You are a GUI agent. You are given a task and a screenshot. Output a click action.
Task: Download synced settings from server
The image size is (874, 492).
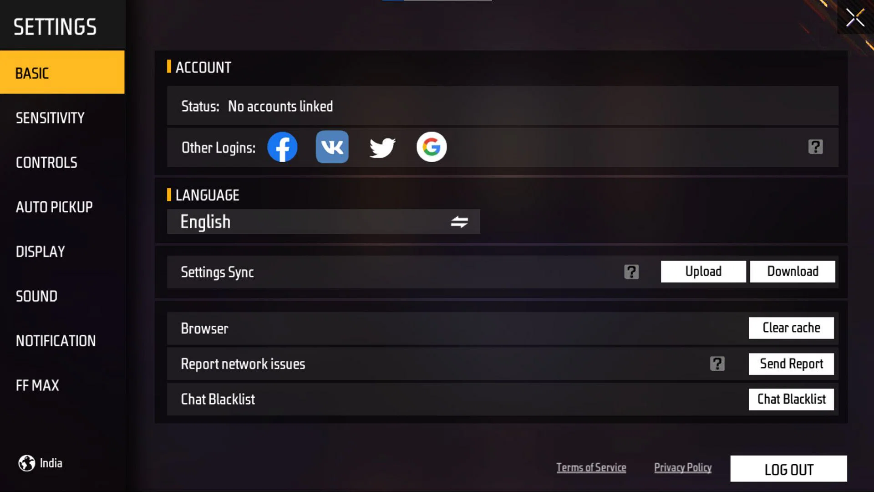pos(793,271)
